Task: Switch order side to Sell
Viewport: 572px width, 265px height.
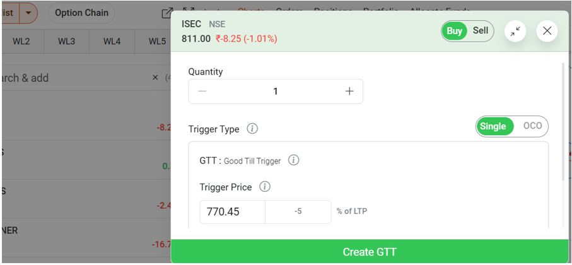Action: click(481, 31)
